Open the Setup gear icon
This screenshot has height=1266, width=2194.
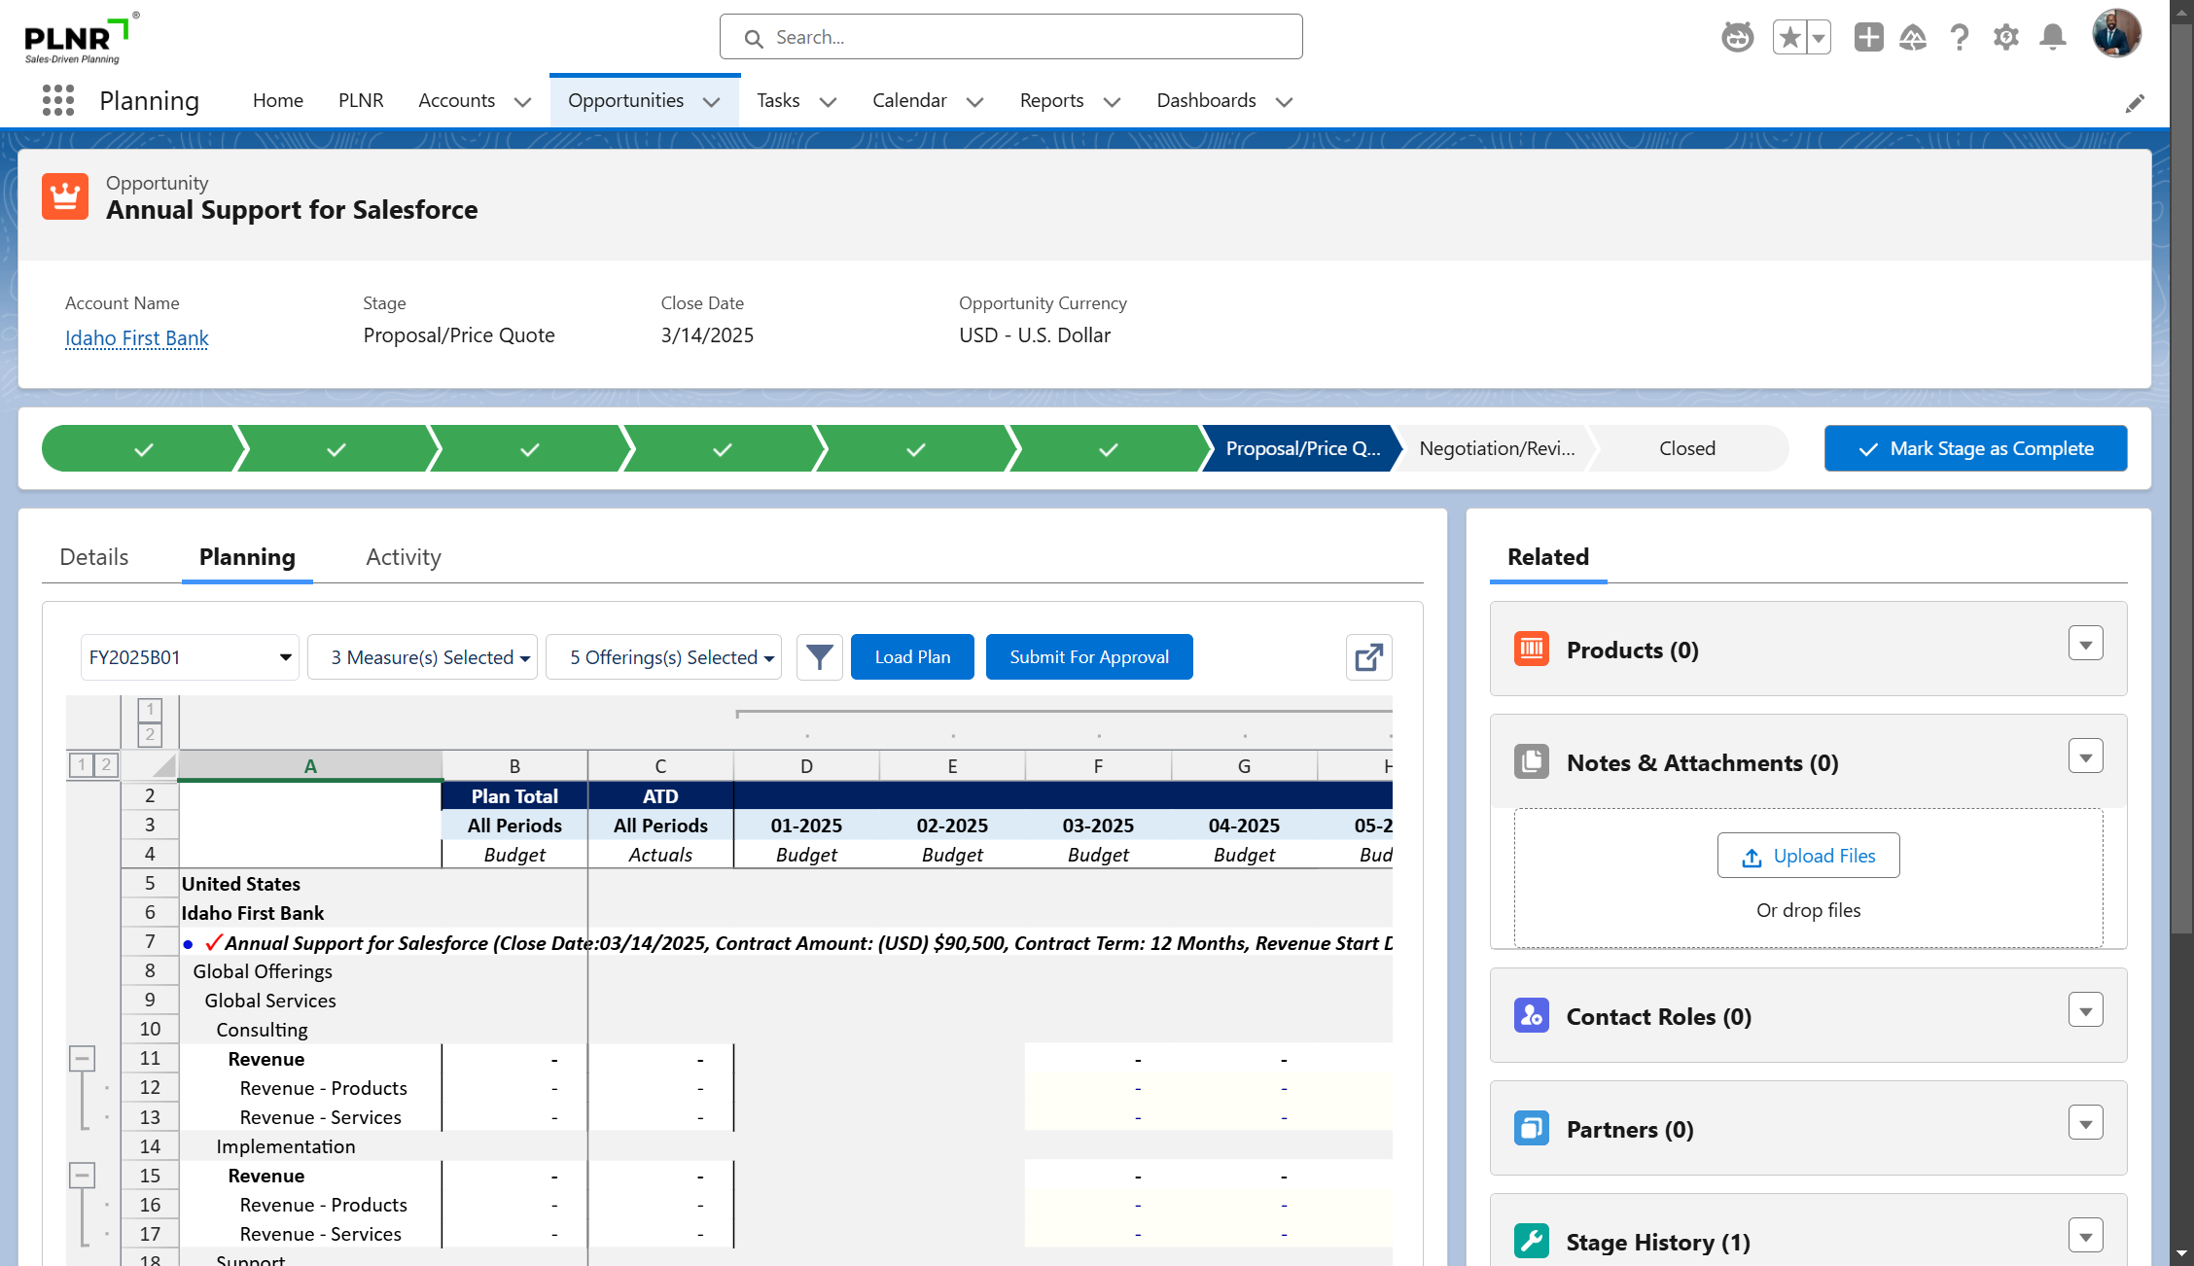pyautogui.click(x=2005, y=38)
